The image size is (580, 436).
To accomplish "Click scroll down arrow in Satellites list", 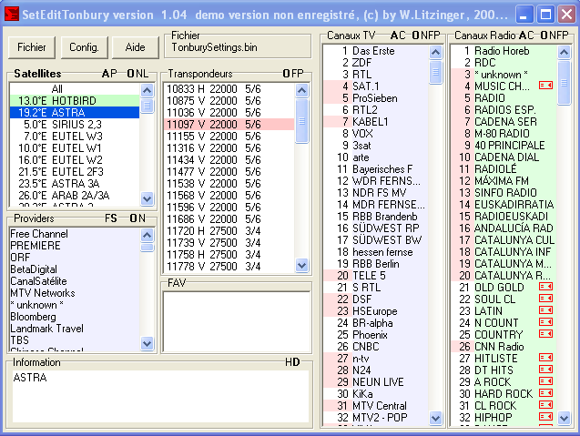I will click(x=148, y=199).
